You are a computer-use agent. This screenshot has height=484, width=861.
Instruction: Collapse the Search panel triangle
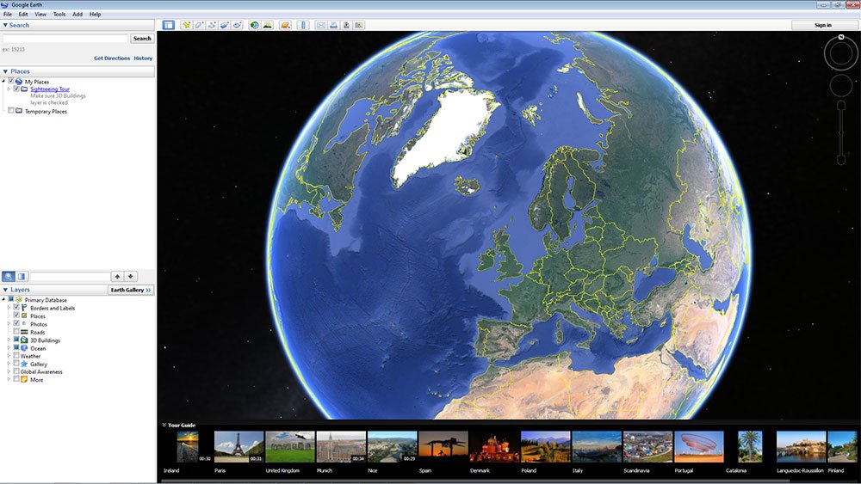(5, 25)
